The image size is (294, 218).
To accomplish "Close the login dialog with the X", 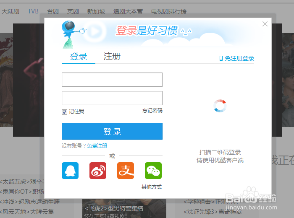I will [265, 24].
